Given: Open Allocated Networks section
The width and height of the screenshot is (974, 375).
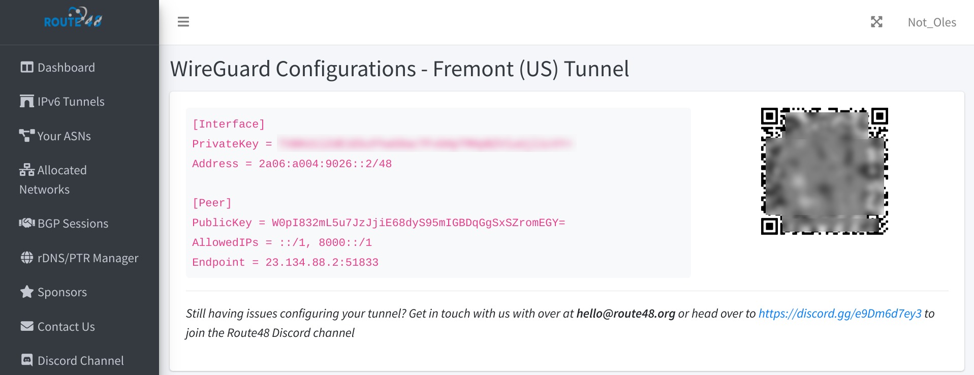Looking at the screenshot, I should tap(53, 180).
